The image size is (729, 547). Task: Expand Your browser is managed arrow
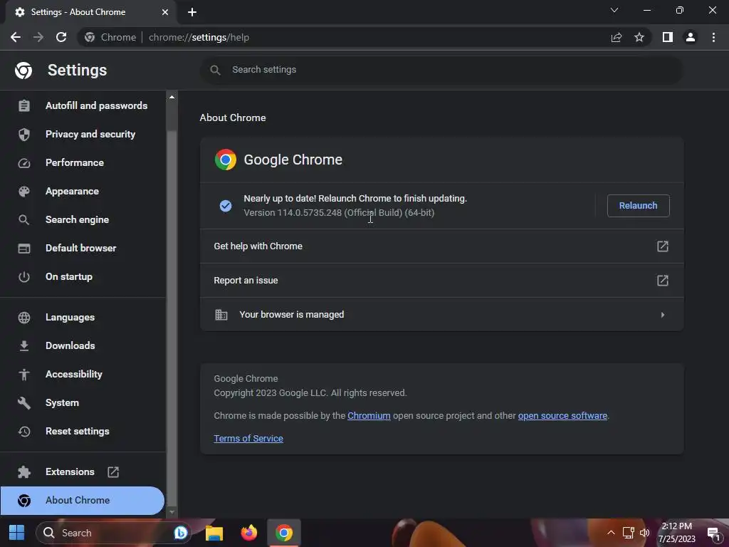(663, 315)
